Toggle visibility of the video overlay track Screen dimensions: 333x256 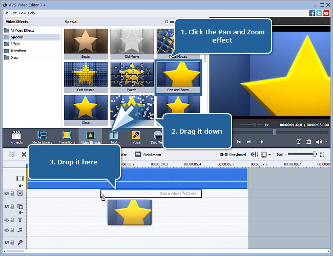(x=7, y=206)
